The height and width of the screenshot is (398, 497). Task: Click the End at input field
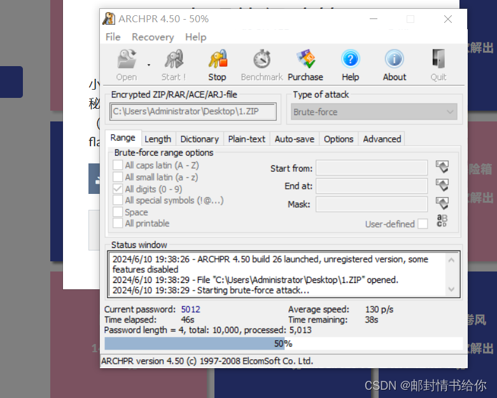[x=372, y=186]
